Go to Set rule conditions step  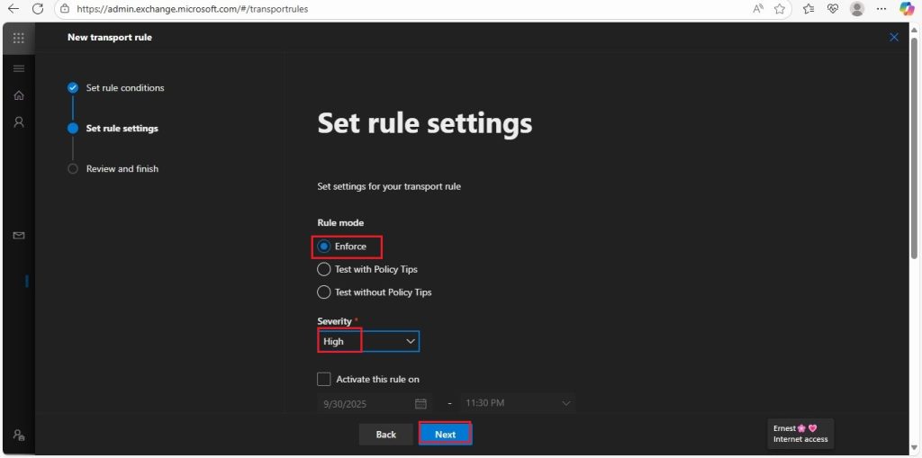pos(125,87)
